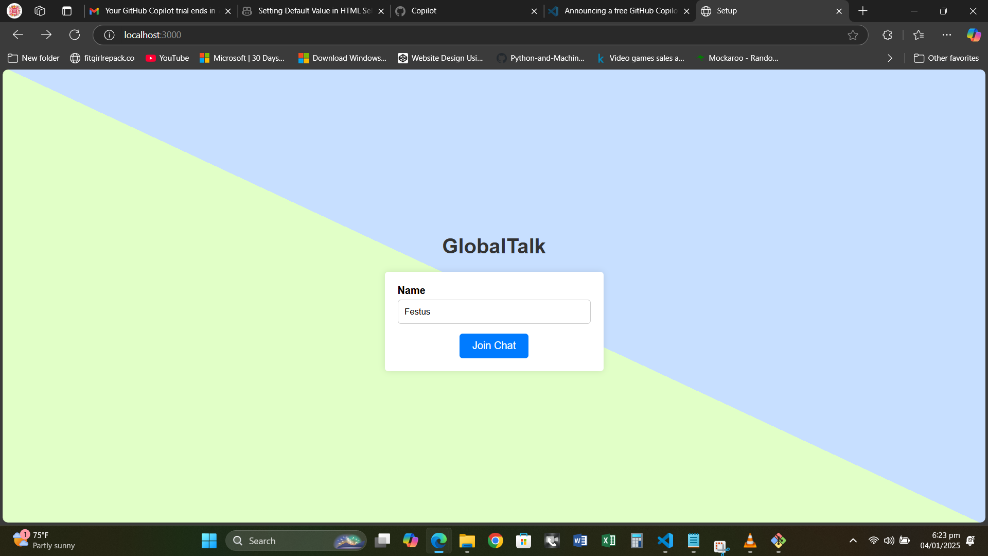The image size is (988, 556).
Task: Show hidden system tray icons
Action: (853, 541)
